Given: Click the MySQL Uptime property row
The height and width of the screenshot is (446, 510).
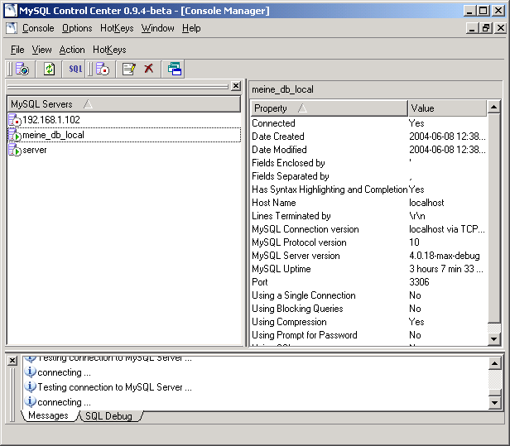Looking at the screenshot, I should pyautogui.click(x=369, y=269).
